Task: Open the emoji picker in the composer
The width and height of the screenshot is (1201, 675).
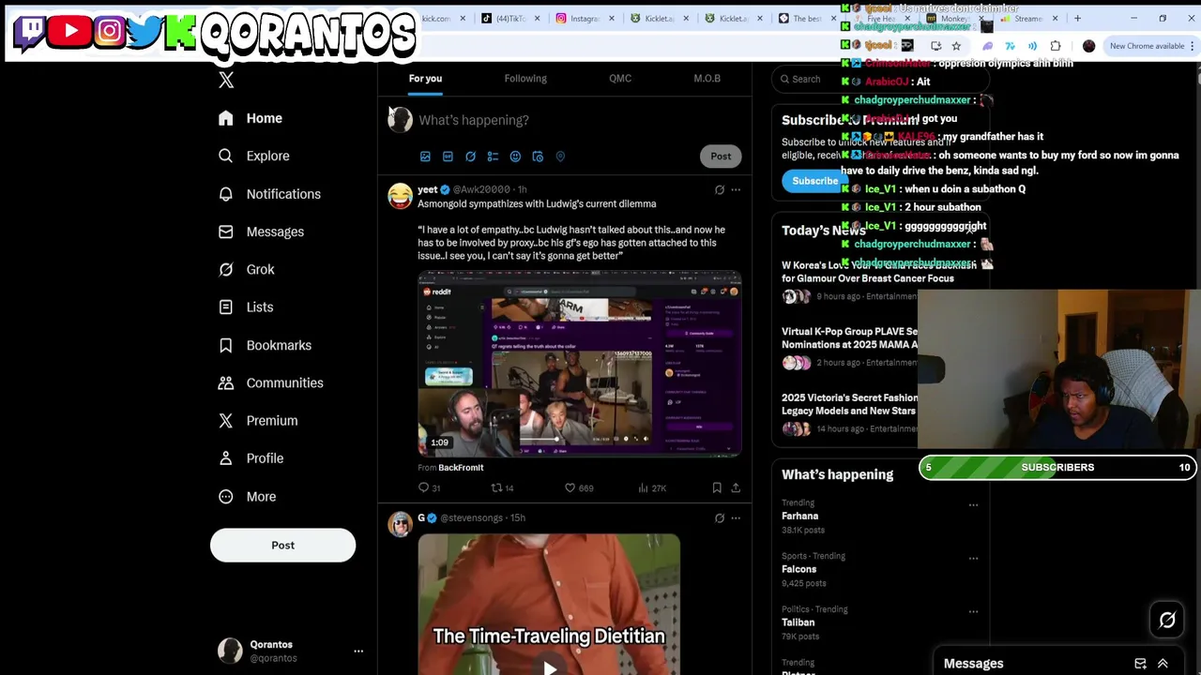Action: pos(515,157)
